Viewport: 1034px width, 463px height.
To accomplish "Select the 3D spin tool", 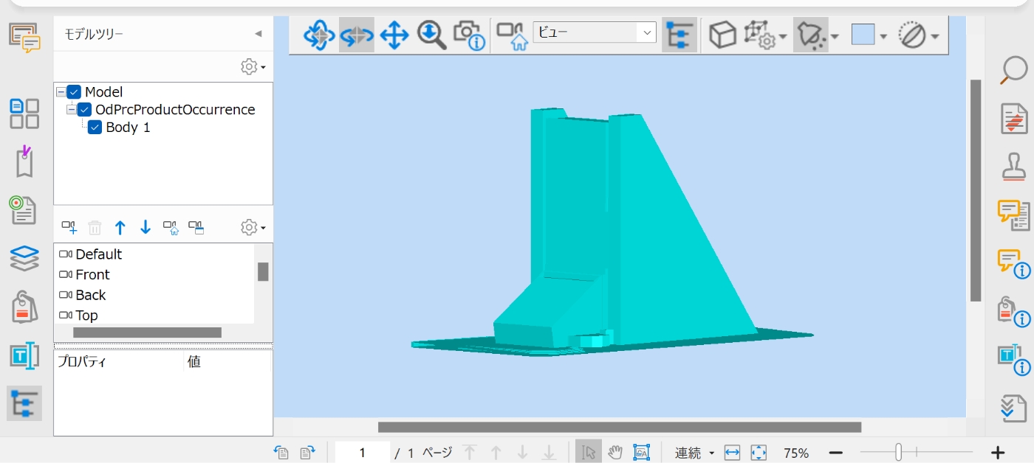I will click(x=357, y=35).
